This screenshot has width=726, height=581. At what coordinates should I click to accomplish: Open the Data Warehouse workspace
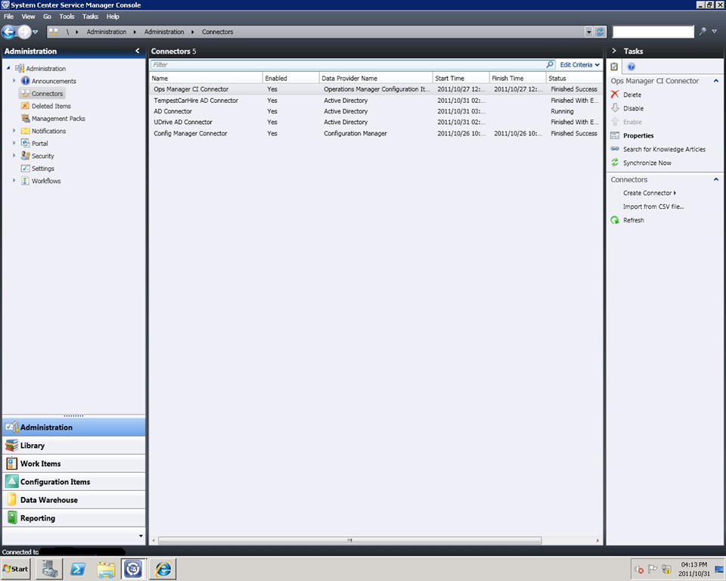[x=48, y=500]
